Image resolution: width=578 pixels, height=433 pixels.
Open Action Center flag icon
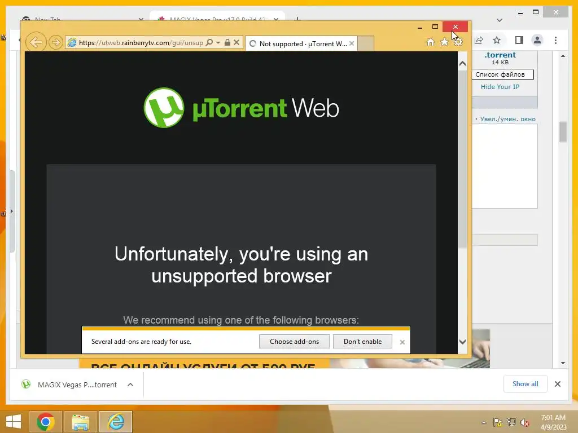click(497, 422)
